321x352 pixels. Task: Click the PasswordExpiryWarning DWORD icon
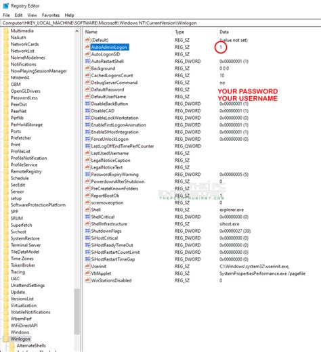(87, 174)
